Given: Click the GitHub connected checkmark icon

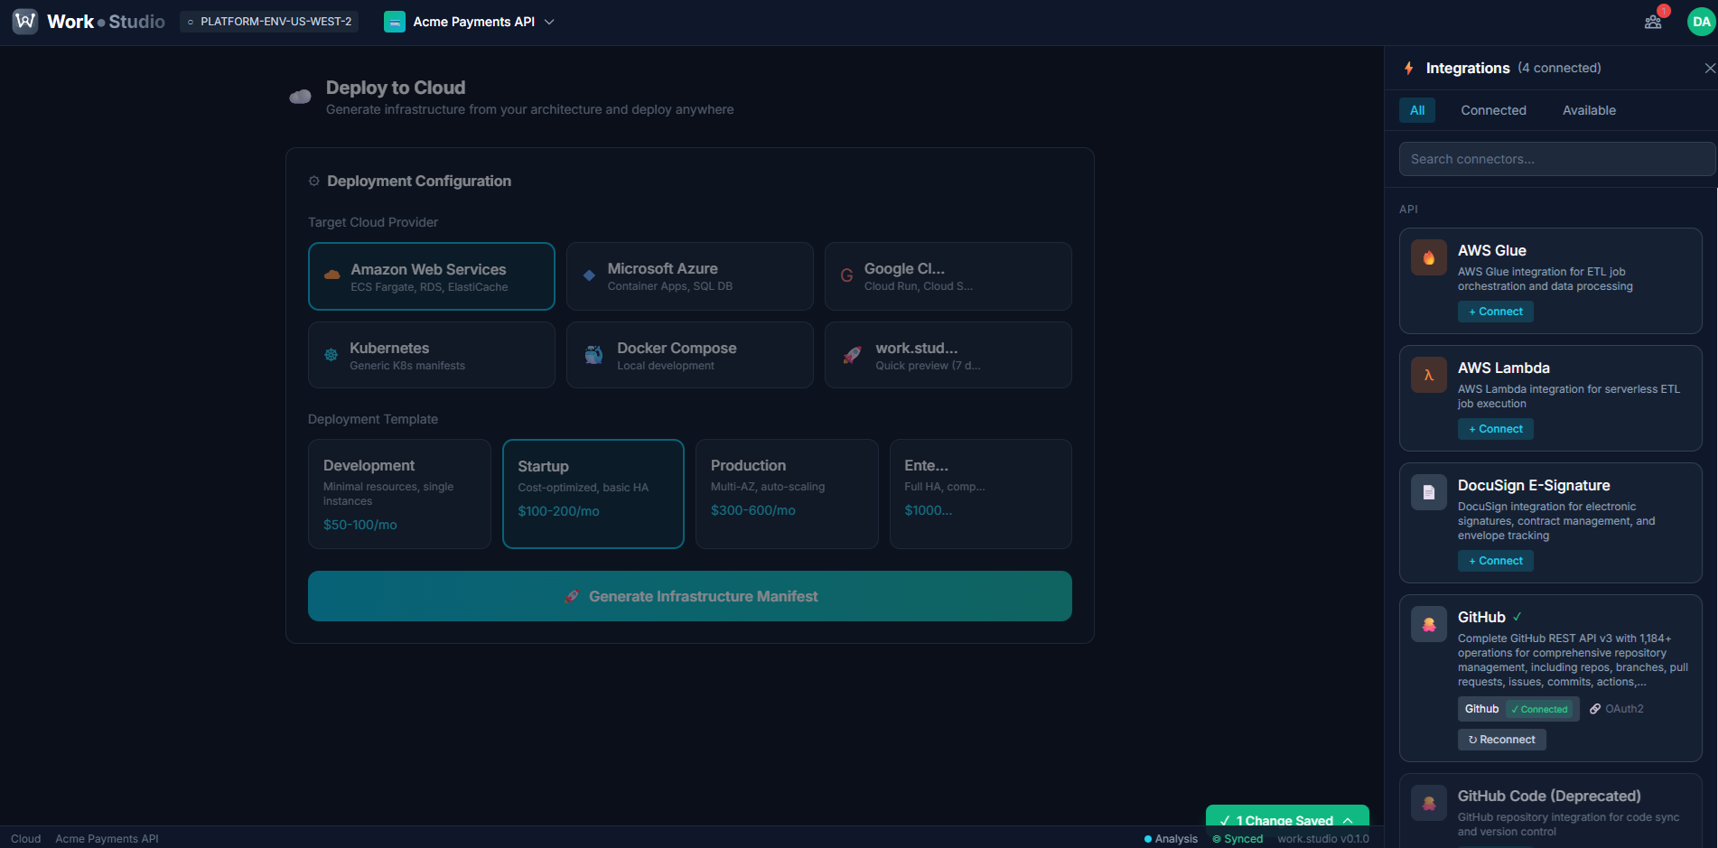Looking at the screenshot, I should pos(1517,617).
